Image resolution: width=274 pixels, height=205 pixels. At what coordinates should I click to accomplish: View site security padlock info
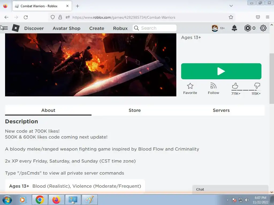(x=60, y=17)
